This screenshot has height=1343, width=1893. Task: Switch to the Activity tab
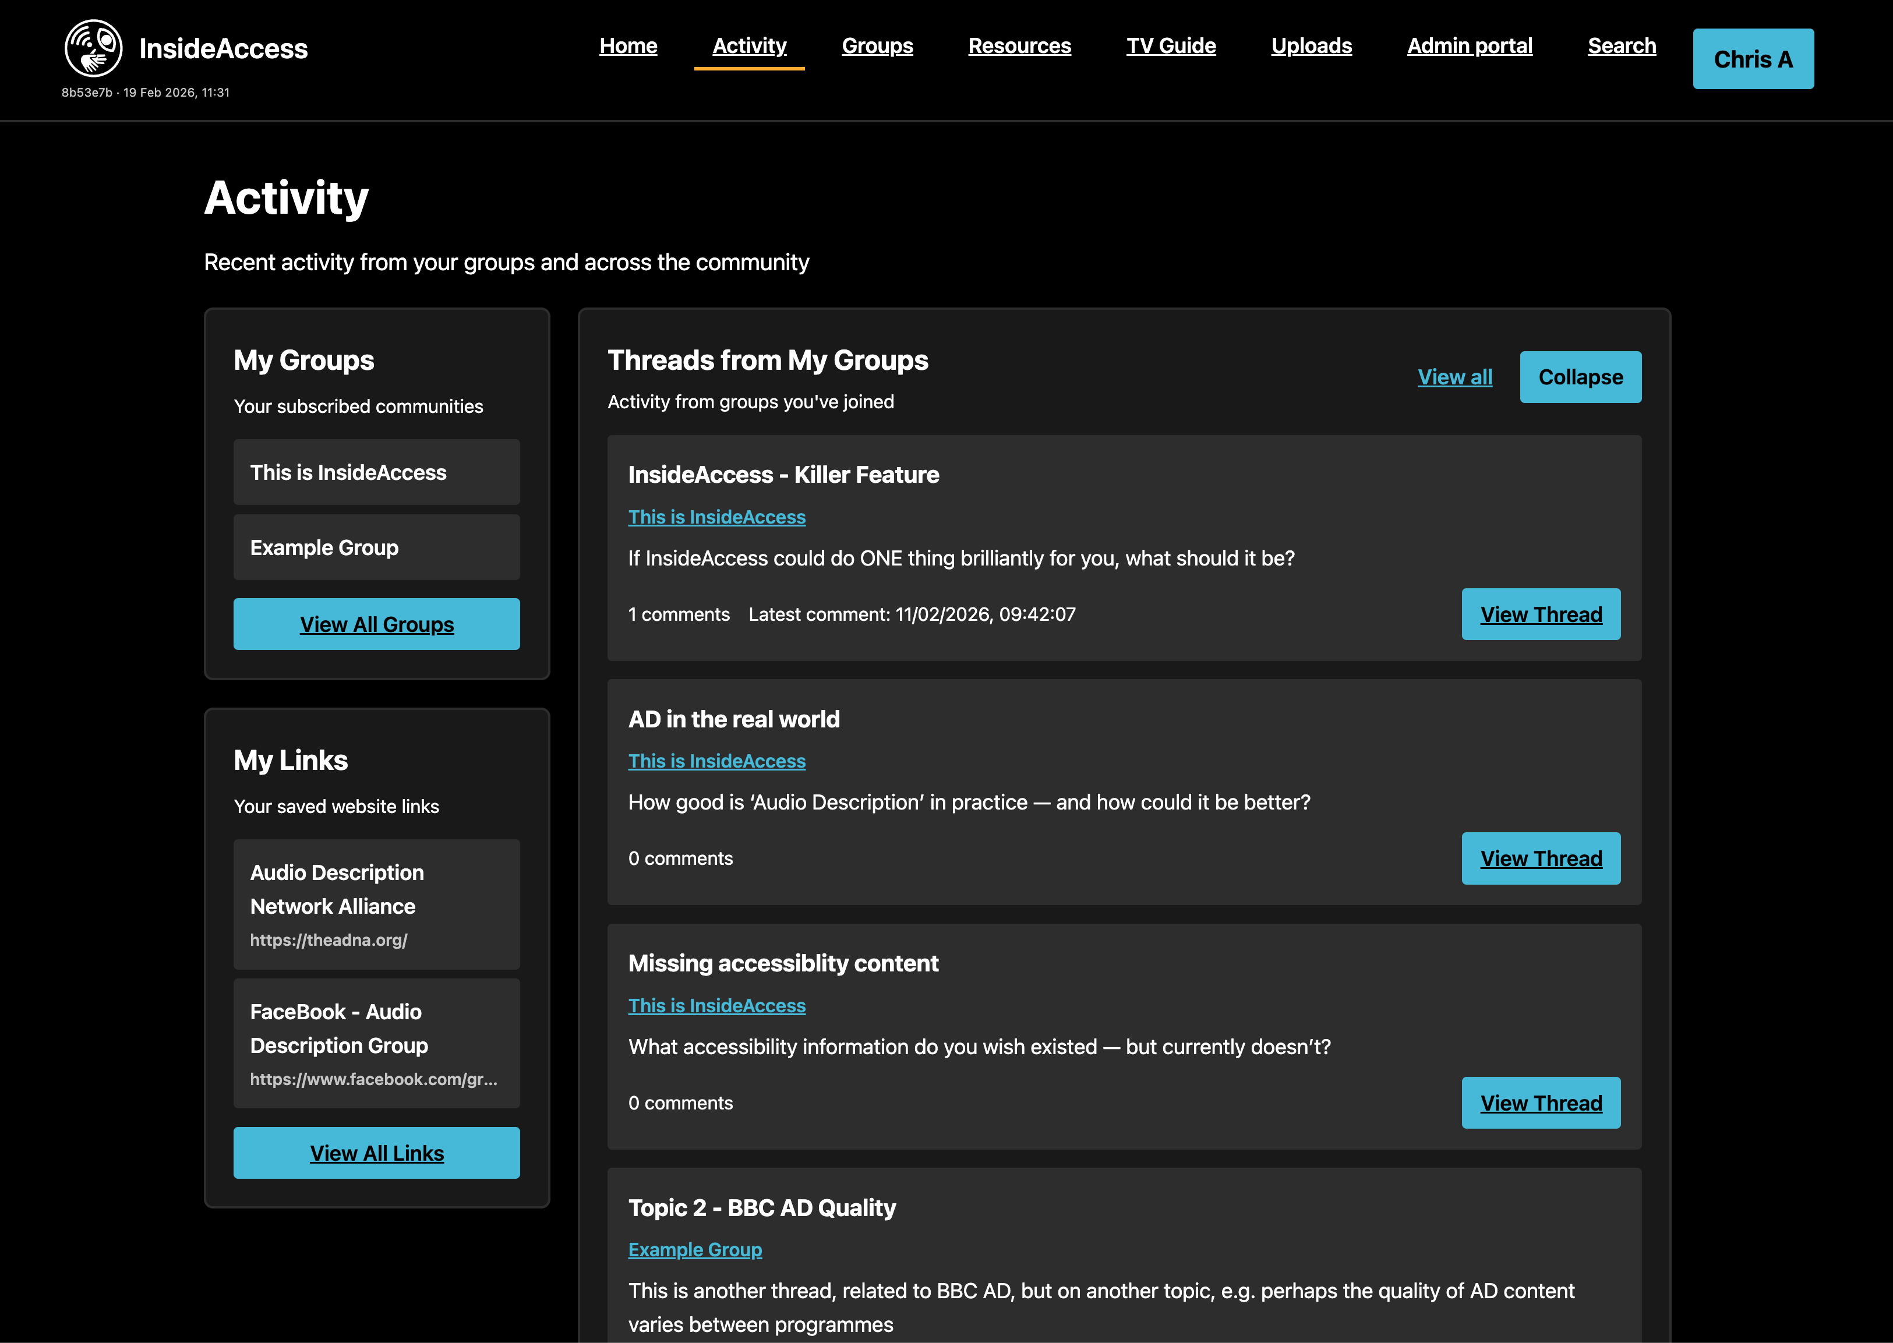tap(748, 47)
